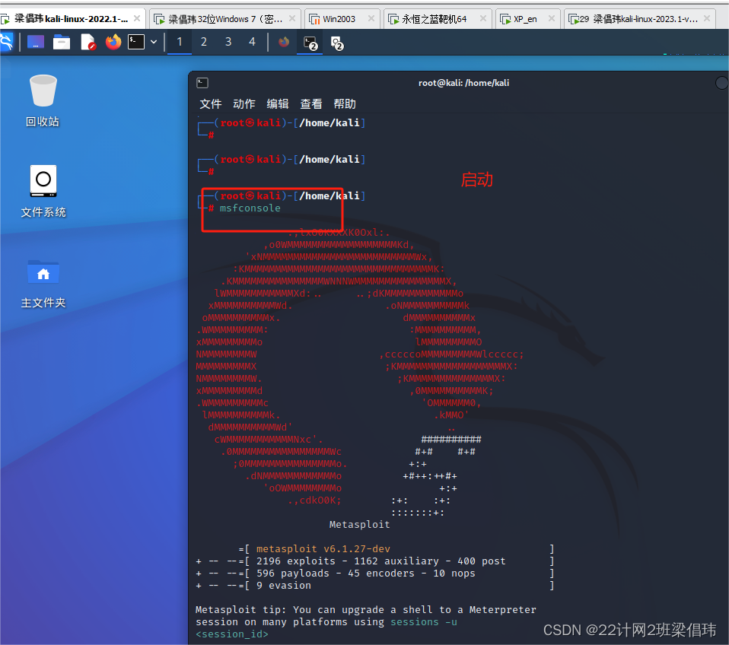Switch to kali-linux-2023.1 VM tab
This screenshot has width=729, height=645.
(x=640, y=19)
